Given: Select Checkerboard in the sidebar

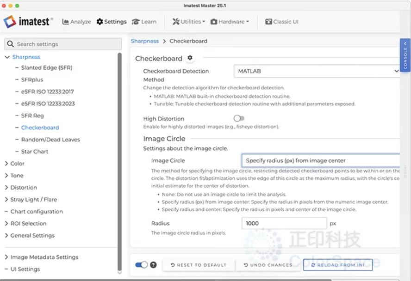Looking at the screenshot, I should [x=40, y=128].
